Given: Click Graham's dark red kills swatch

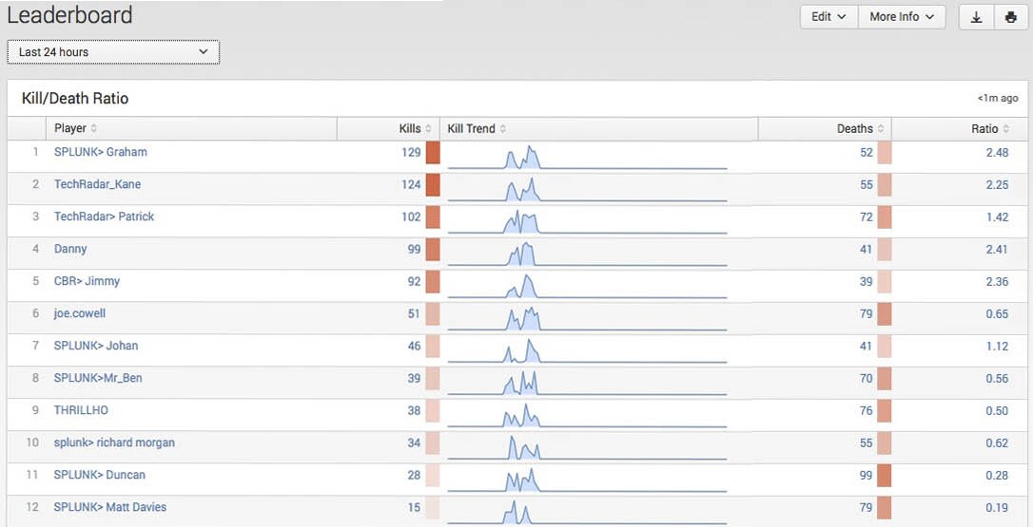Looking at the screenshot, I should pos(433,153).
